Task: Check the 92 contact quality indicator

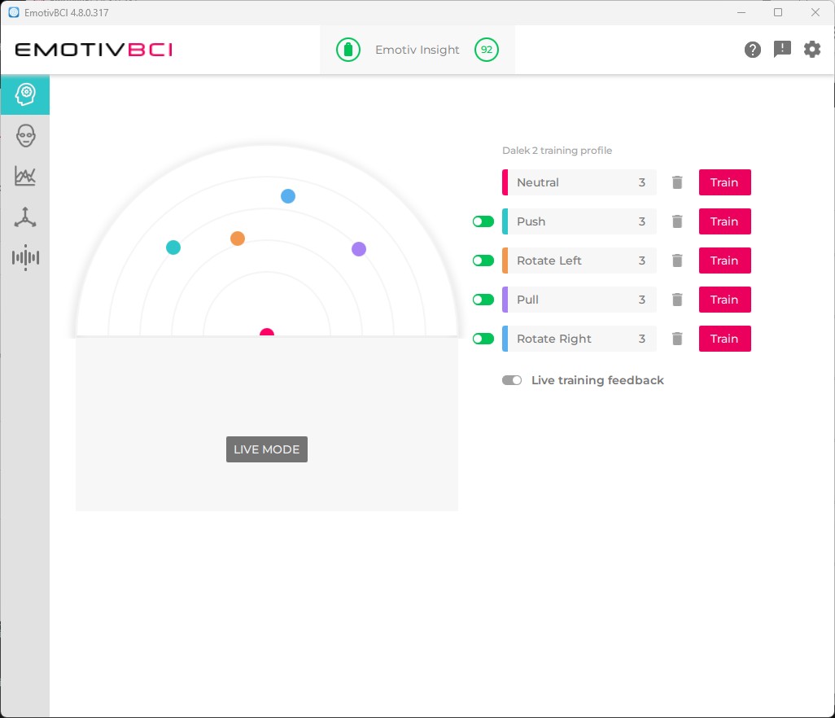Action: pyautogui.click(x=487, y=50)
